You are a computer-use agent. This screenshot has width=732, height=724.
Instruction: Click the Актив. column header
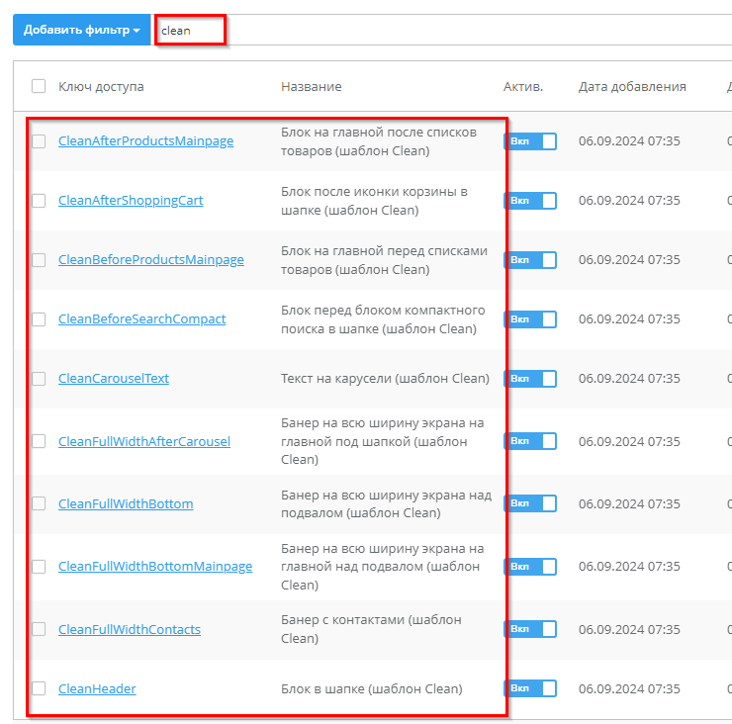point(523,87)
